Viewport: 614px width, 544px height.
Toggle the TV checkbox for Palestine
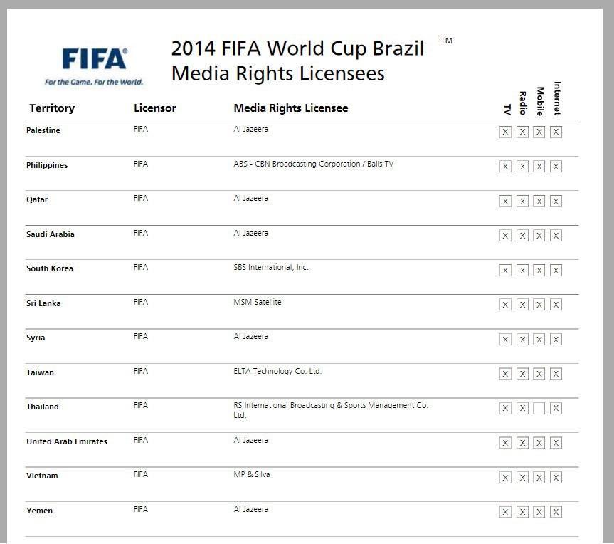(505, 132)
